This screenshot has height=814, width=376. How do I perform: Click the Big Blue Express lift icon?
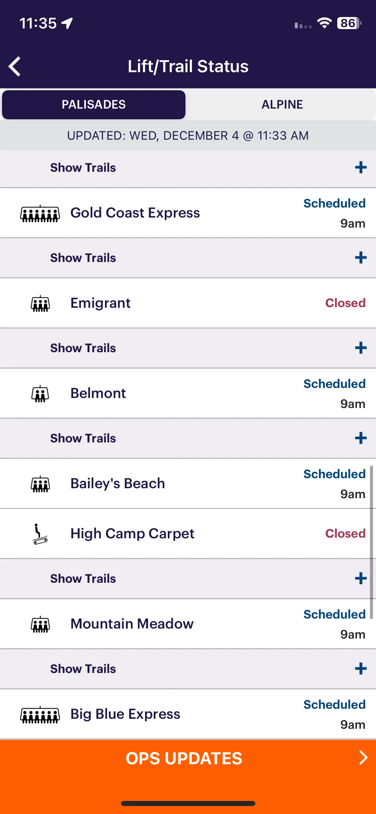[40, 714]
